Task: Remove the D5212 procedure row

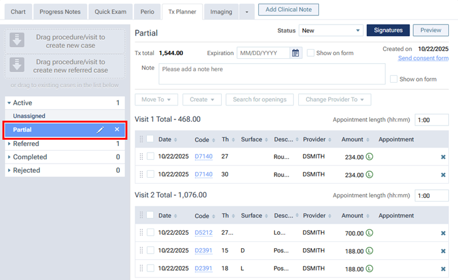Action: 443,233
